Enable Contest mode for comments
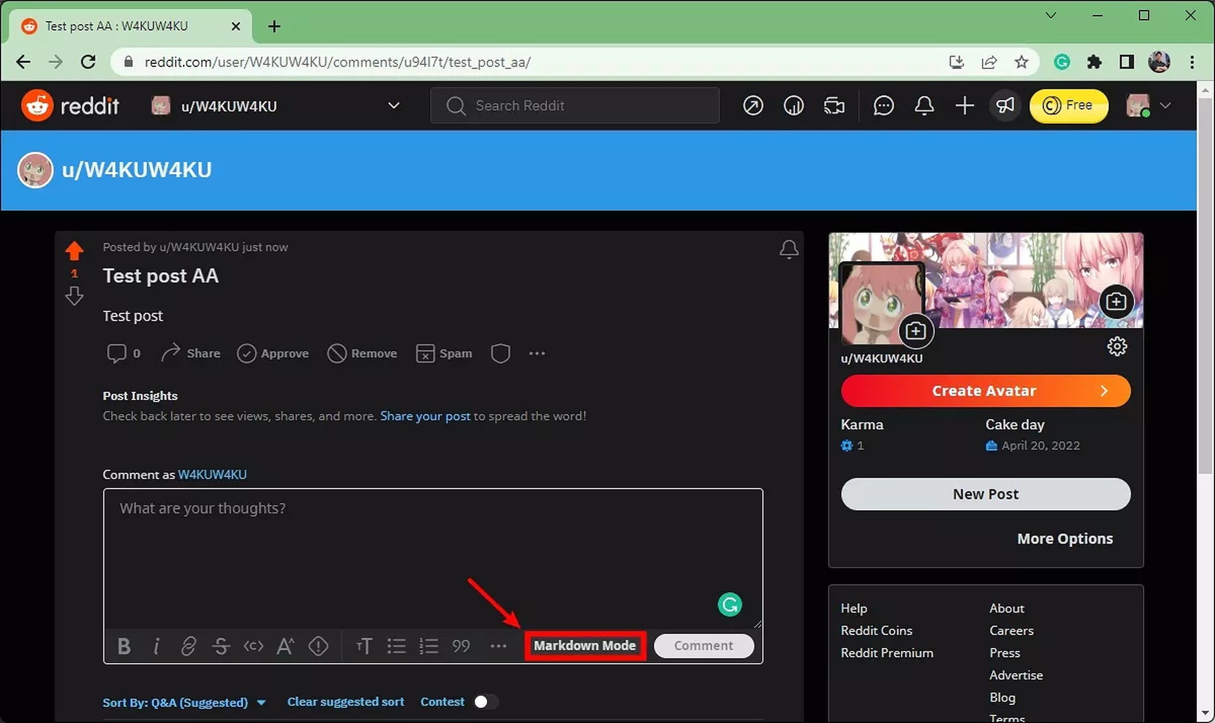 pyautogui.click(x=485, y=702)
